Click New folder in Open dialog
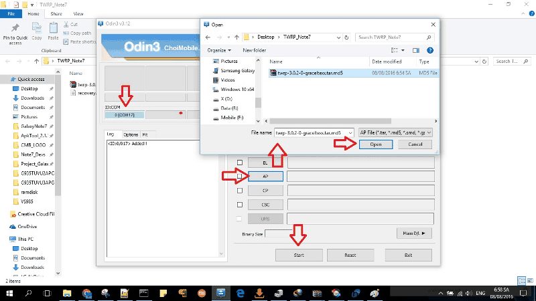 (255, 50)
